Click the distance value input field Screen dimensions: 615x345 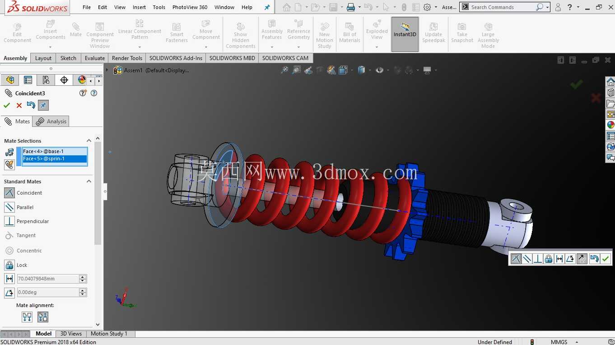(47, 279)
